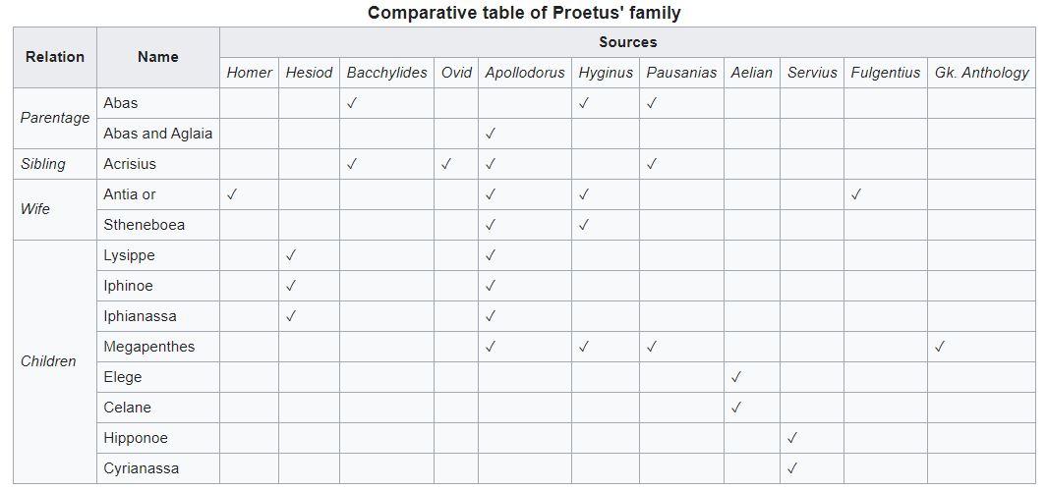Click the Bacchylides checkmark for Abas
The height and width of the screenshot is (491, 1047).
pos(352,103)
